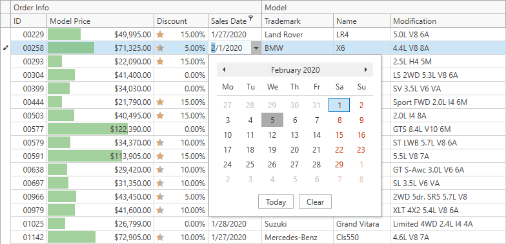This screenshot has width=506, height=244.
Task: Sort by Trademark column header
Action: click(298, 21)
